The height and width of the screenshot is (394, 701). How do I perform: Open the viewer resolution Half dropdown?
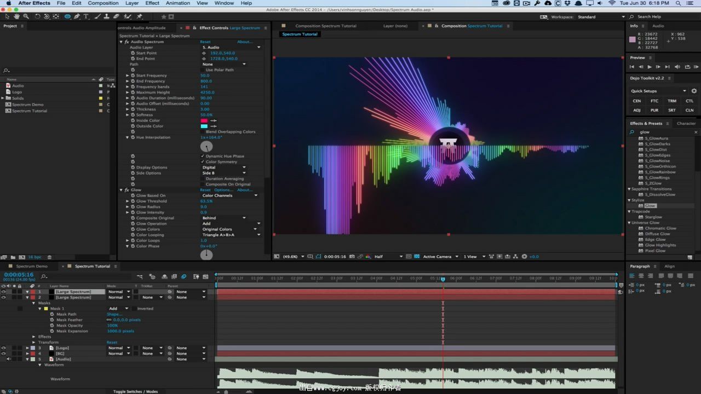click(x=388, y=257)
